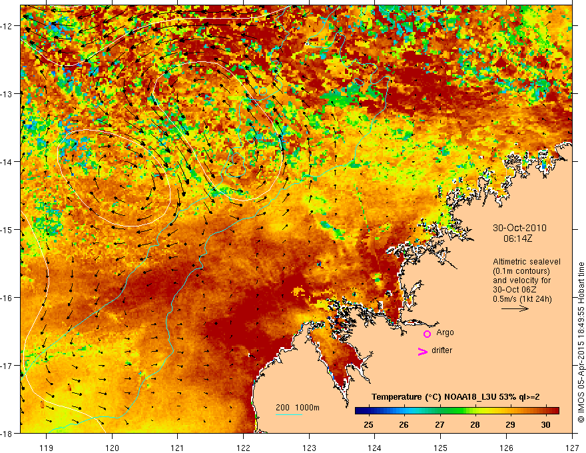Click latitude axis label "-12"
This screenshot has height=453, width=586.
[x=8, y=26]
